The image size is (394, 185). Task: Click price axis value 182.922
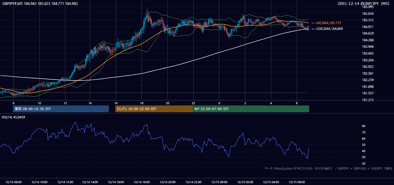click(367, 67)
